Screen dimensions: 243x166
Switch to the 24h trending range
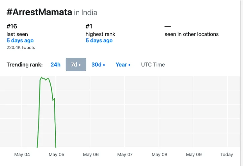55,65
